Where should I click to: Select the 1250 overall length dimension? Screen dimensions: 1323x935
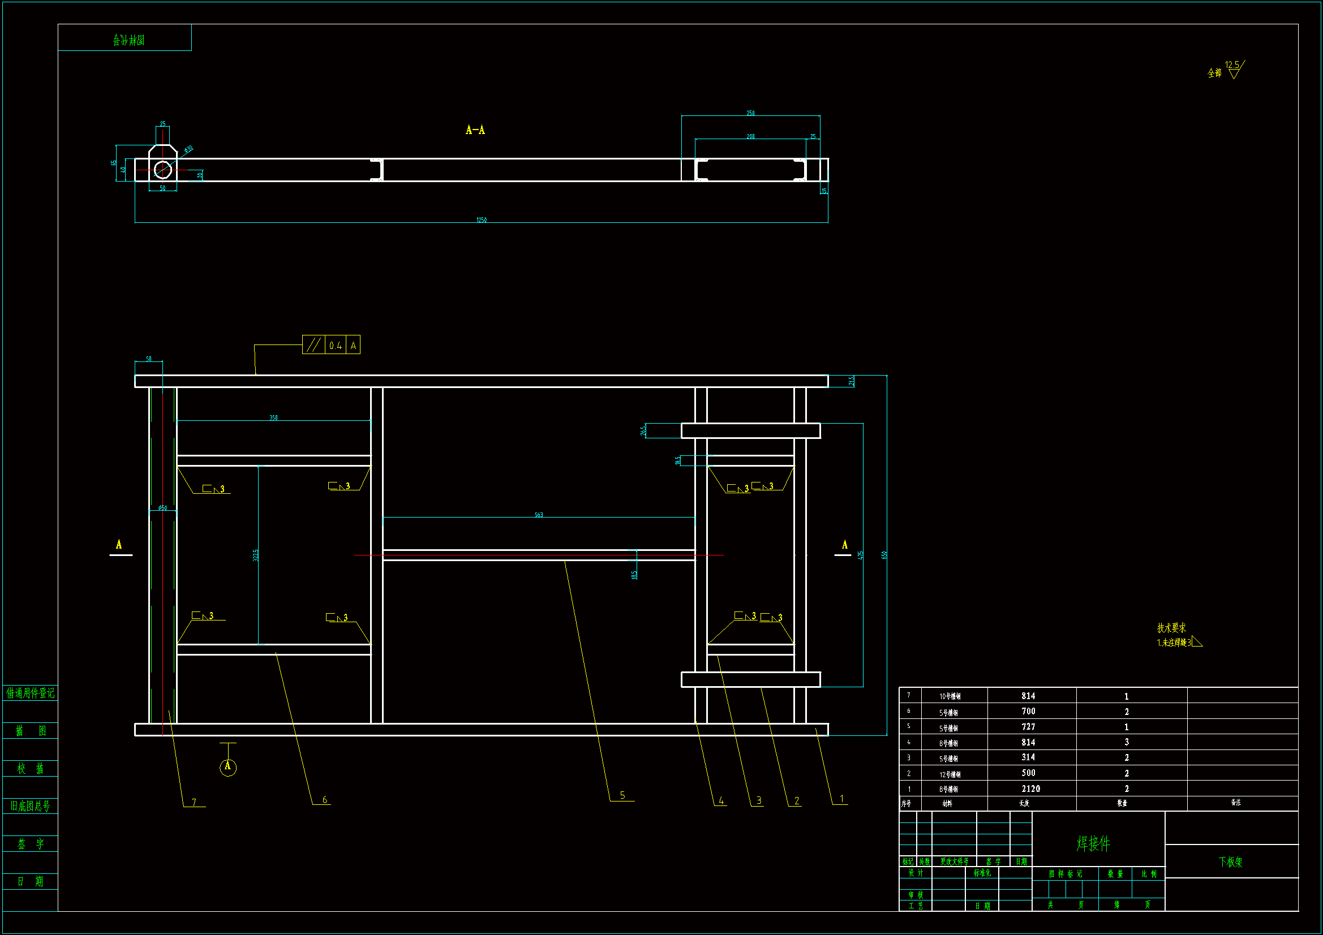pyautogui.click(x=482, y=220)
